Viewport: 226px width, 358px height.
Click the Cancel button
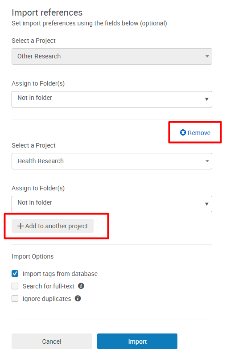pyautogui.click(x=52, y=342)
